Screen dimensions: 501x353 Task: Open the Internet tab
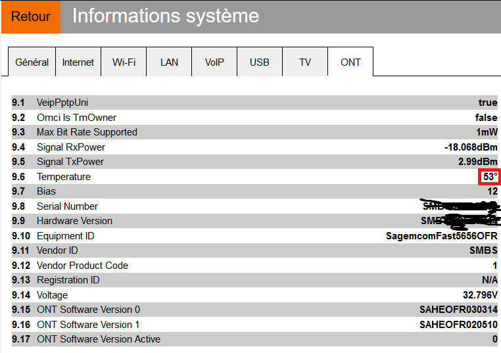pyautogui.click(x=78, y=62)
